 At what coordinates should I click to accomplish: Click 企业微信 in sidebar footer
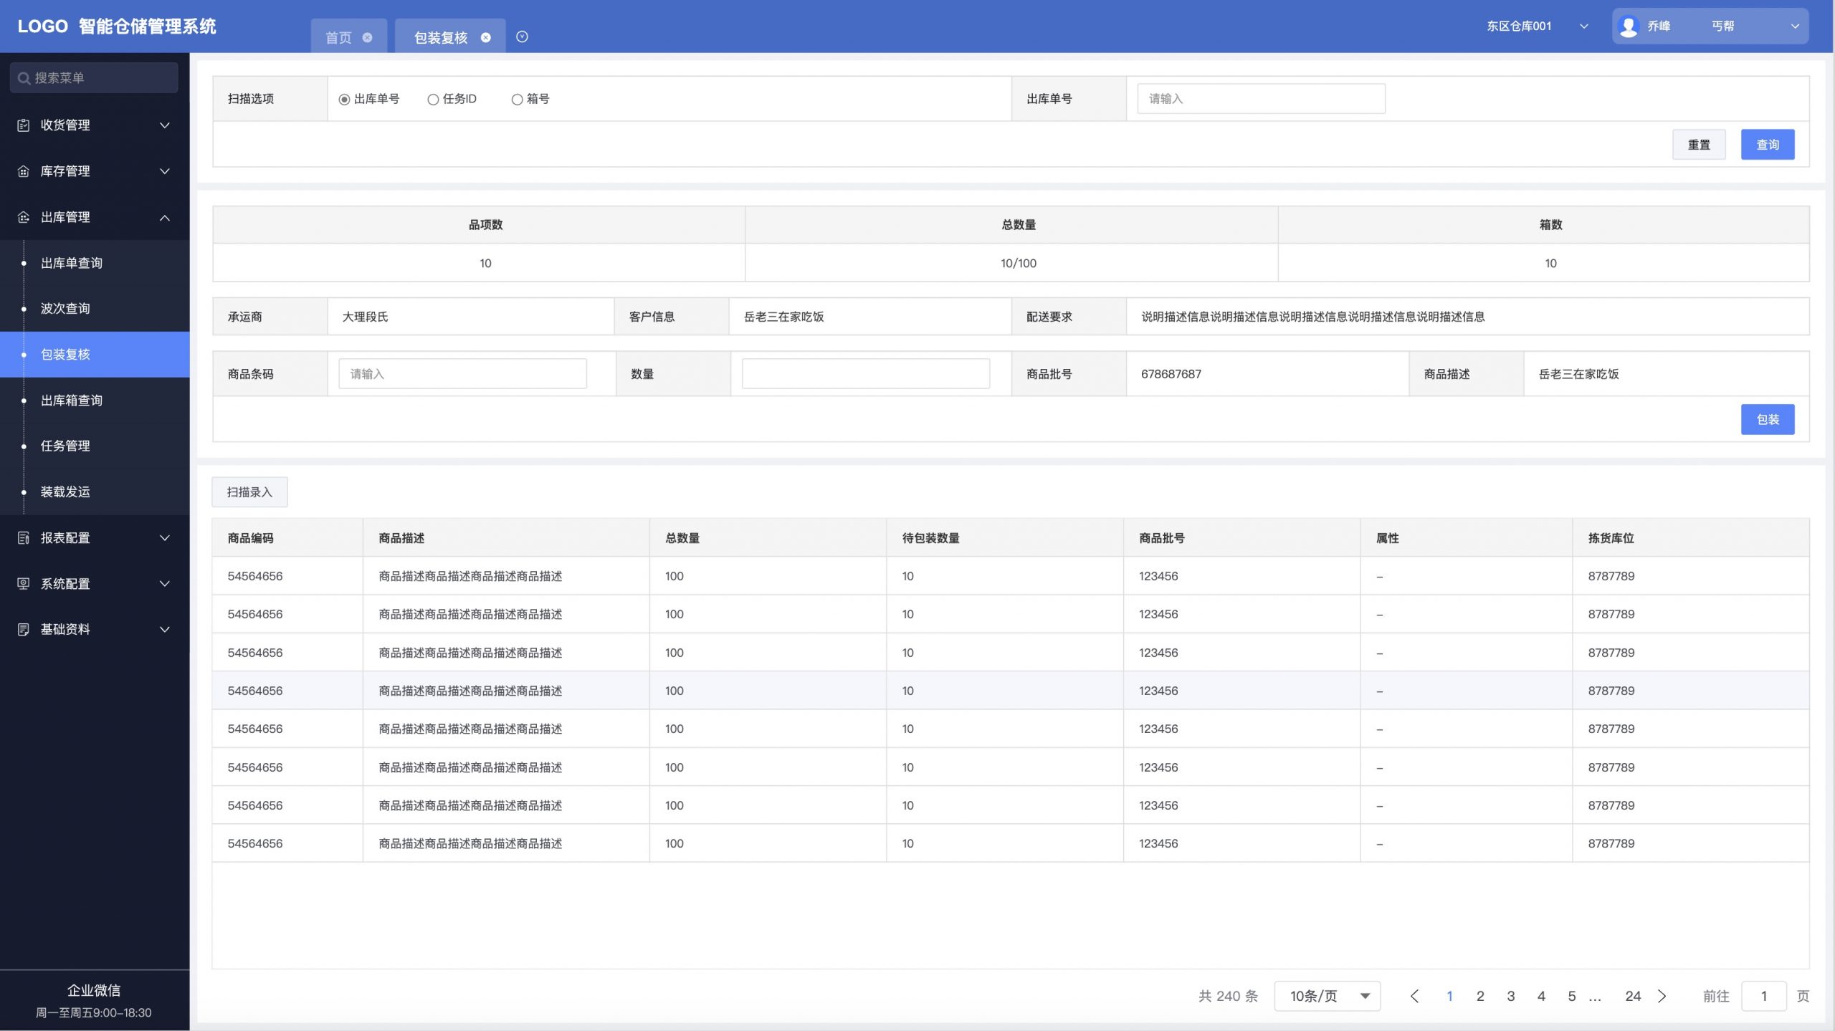[94, 991]
